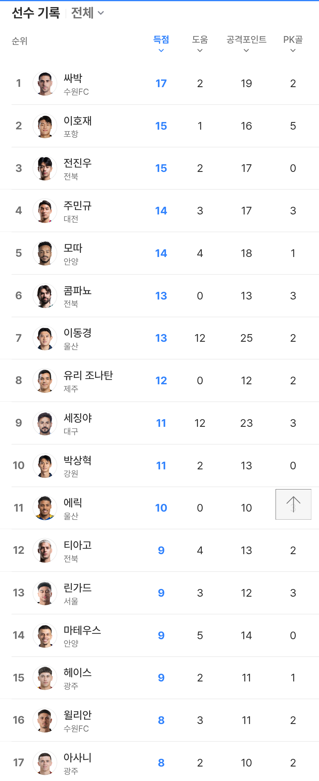Click the scroll-to-top arrow button
Screen dimensions: 319x781
[x=293, y=504]
